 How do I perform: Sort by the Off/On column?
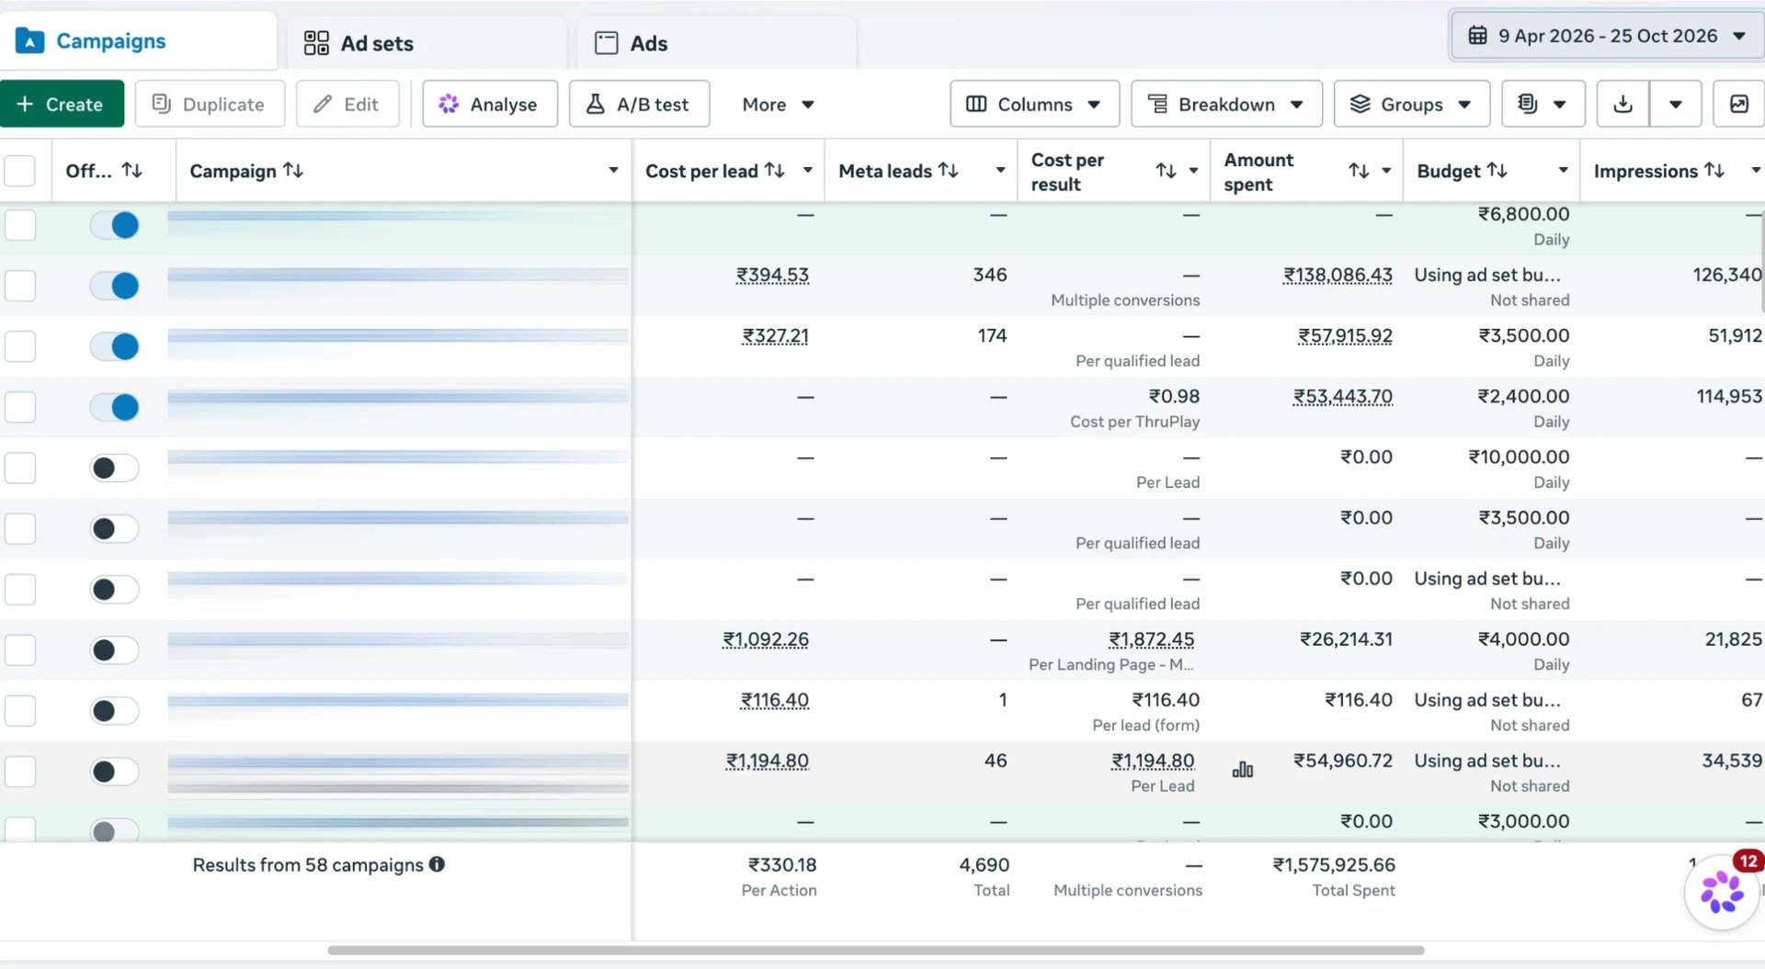(132, 170)
